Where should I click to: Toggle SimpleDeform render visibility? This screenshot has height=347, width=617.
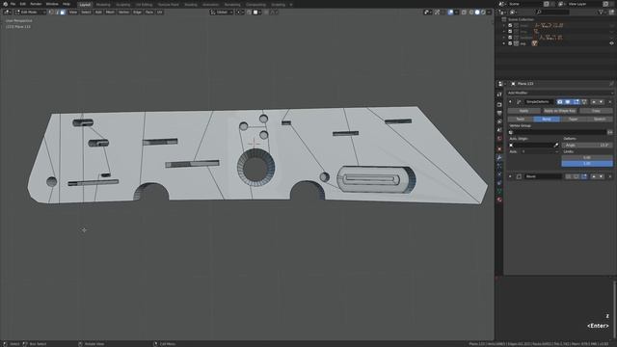[560, 102]
